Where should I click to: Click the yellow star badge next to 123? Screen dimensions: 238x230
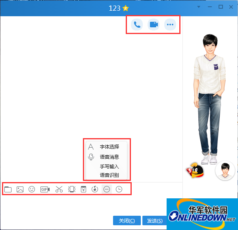click(x=125, y=8)
